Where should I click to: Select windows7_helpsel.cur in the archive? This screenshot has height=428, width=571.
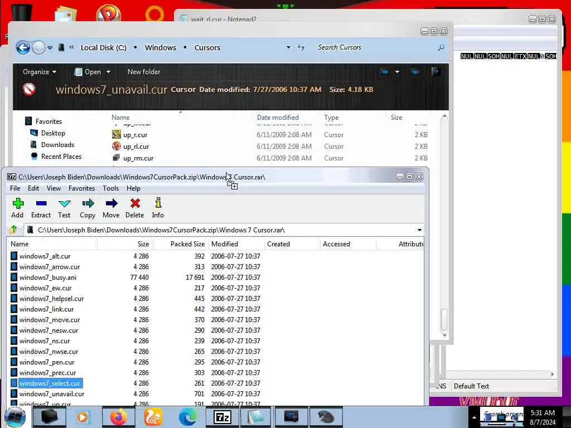(51, 299)
